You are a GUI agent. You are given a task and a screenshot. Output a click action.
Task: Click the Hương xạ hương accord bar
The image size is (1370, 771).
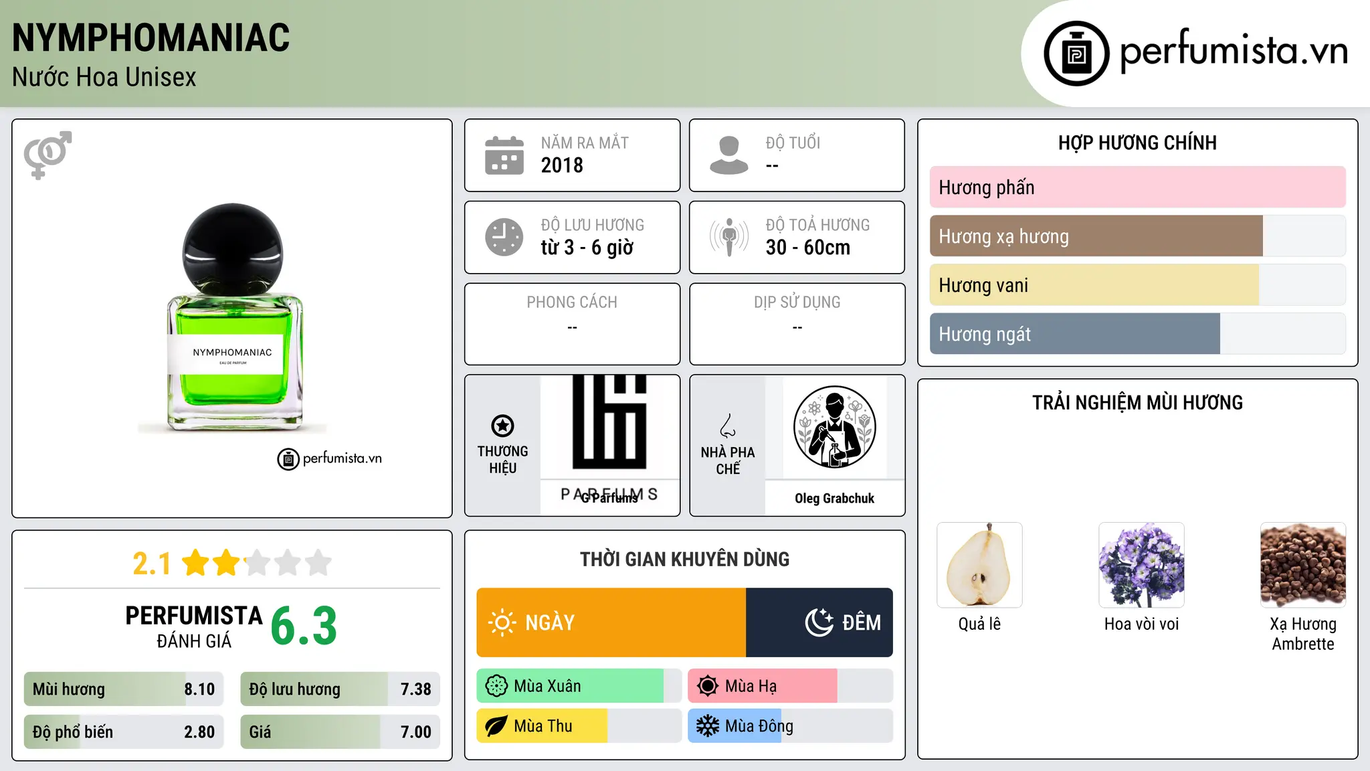[1137, 236]
